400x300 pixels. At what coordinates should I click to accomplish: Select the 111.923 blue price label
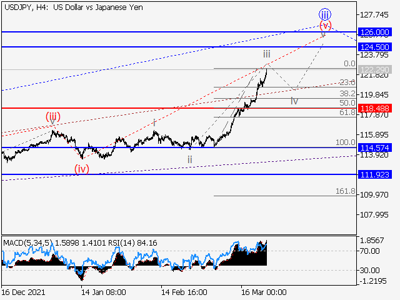[375, 174]
